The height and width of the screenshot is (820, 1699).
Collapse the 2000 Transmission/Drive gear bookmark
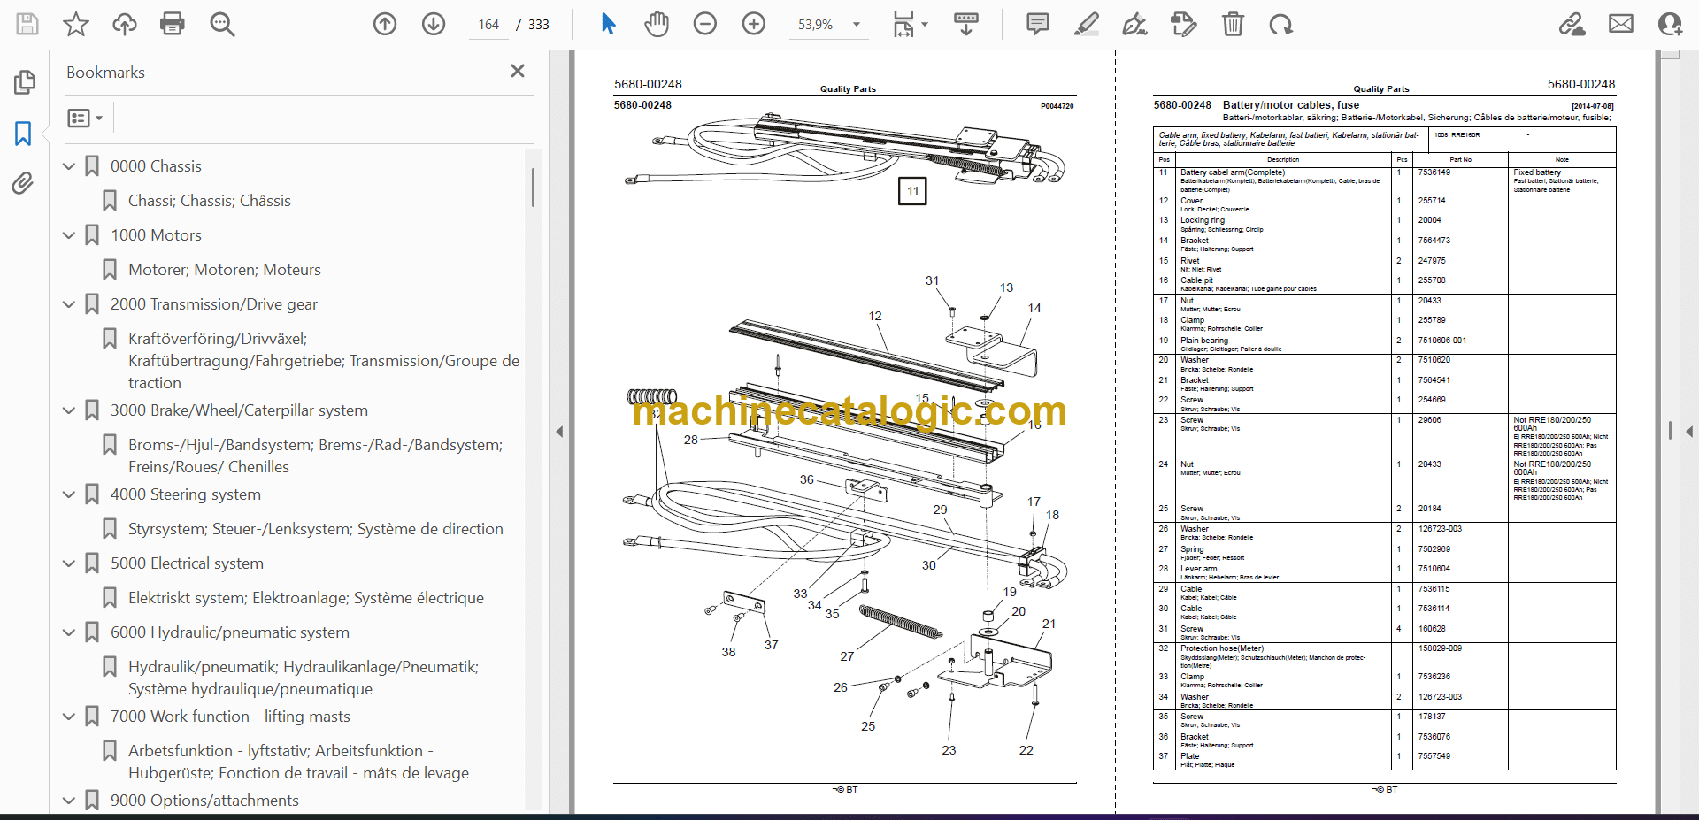(69, 304)
